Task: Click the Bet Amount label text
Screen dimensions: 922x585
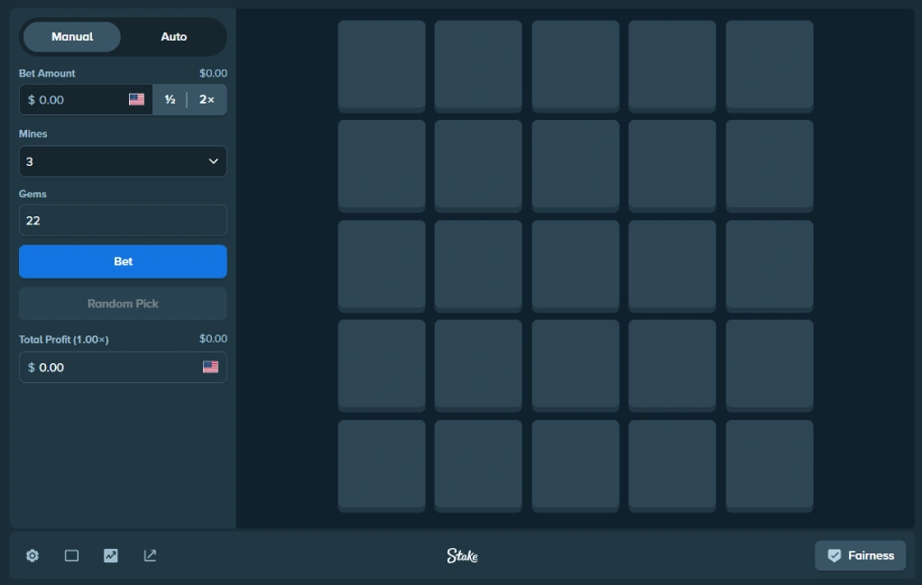Action: [47, 73]
